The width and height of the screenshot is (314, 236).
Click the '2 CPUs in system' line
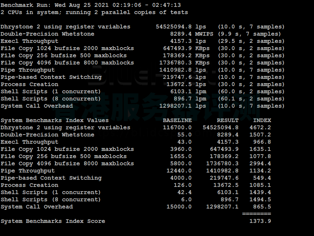point(94,12)
